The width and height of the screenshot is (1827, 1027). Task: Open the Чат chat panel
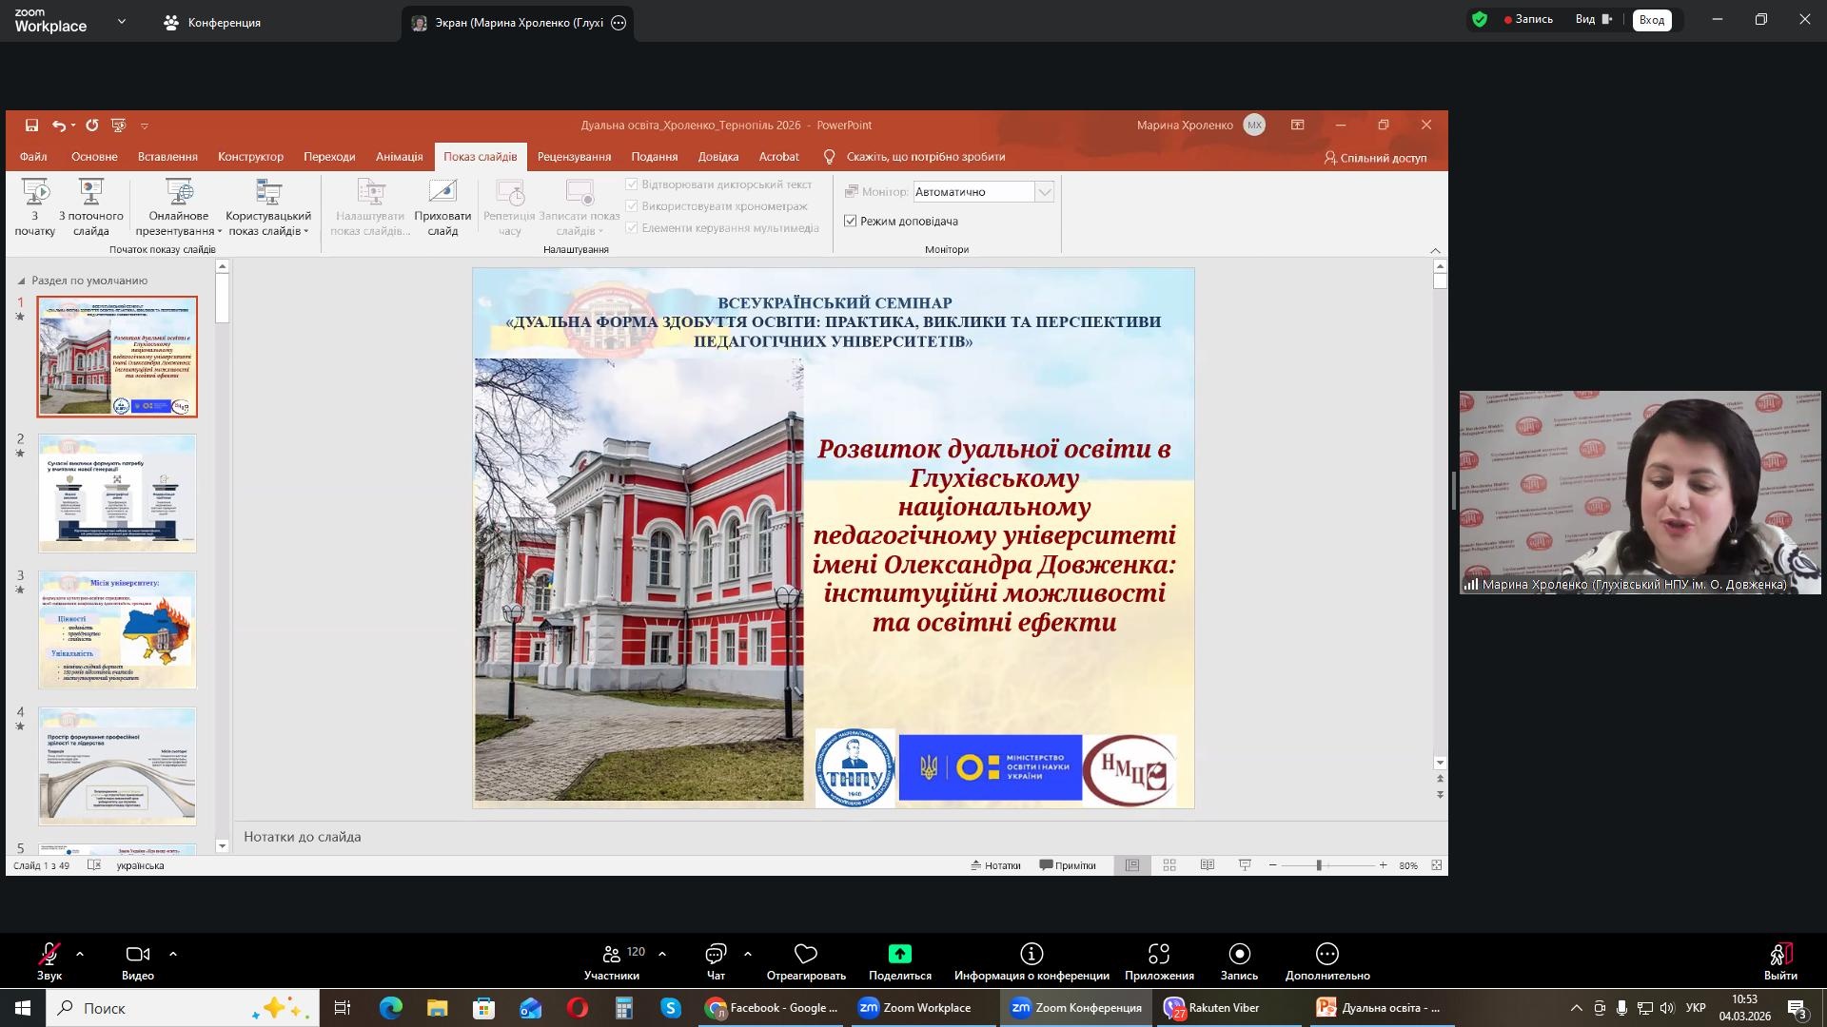716,954
